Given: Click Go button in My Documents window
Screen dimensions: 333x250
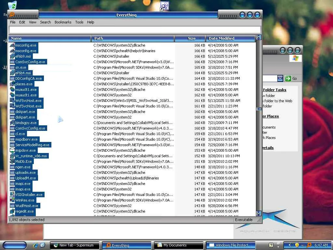Looking at the screenshot, I should pos(291,78).
